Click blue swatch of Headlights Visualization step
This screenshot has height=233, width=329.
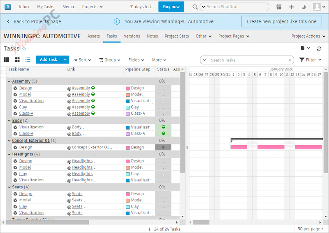(127, 180)
